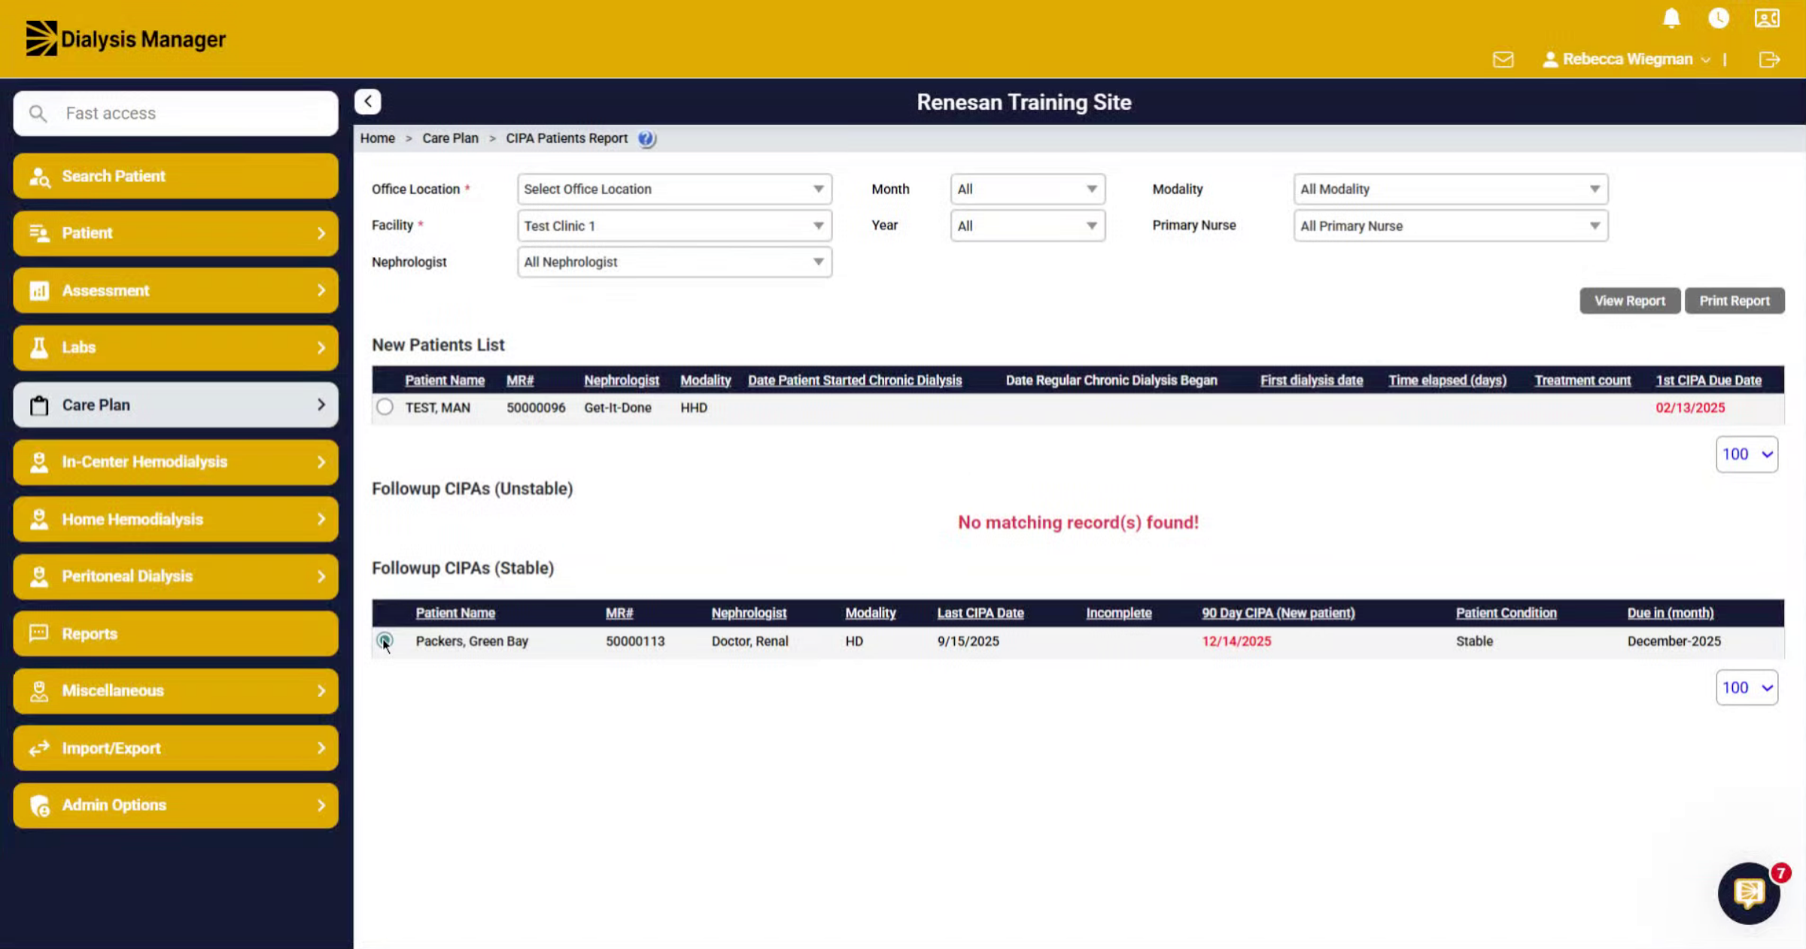Open the Modality dropdown
This screenshot has width=1806, height=949.
[x=1450, y=189]
